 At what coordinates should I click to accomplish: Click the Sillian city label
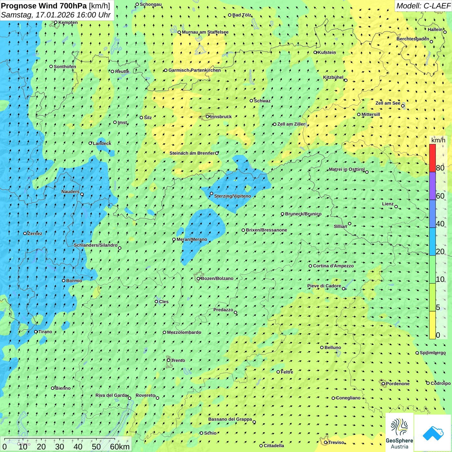click(x=340, y=226)
